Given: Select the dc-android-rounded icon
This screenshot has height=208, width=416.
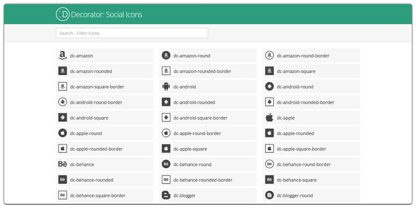Looking at the screenshot, I should click(166, 102).
